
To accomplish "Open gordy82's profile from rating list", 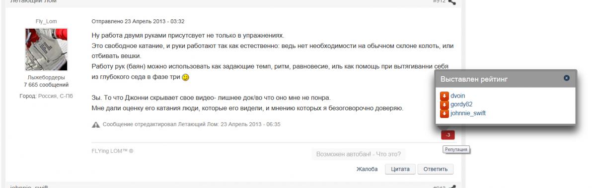I will click(461, 104).
